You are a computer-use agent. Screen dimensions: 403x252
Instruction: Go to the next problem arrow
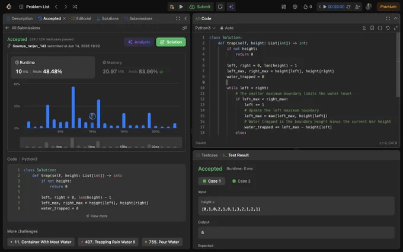pyautogui.click(x=66, y=7)
